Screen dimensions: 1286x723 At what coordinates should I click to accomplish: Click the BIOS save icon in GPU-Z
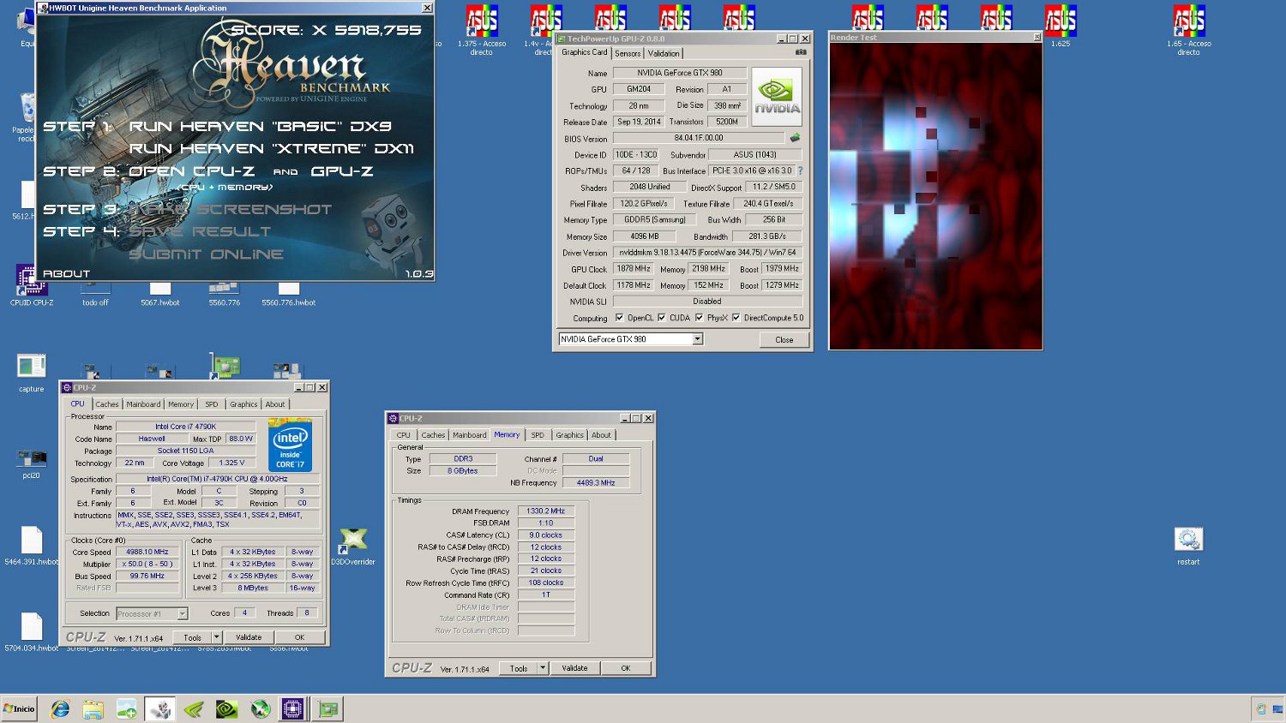tap(795, 138)
